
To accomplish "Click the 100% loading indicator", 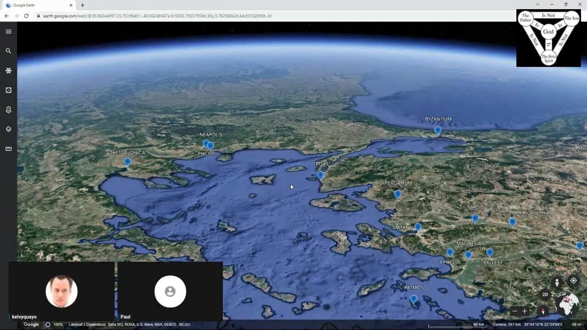I will click(x=58, y=324).
